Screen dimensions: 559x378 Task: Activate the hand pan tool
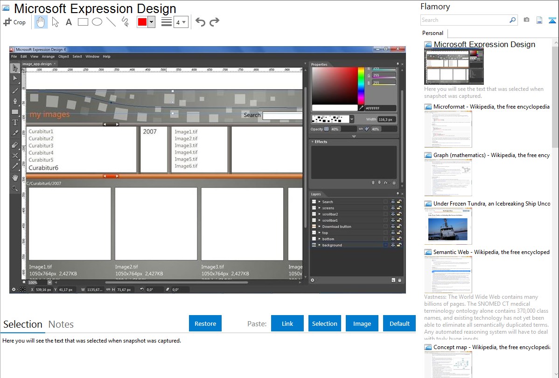41,22
